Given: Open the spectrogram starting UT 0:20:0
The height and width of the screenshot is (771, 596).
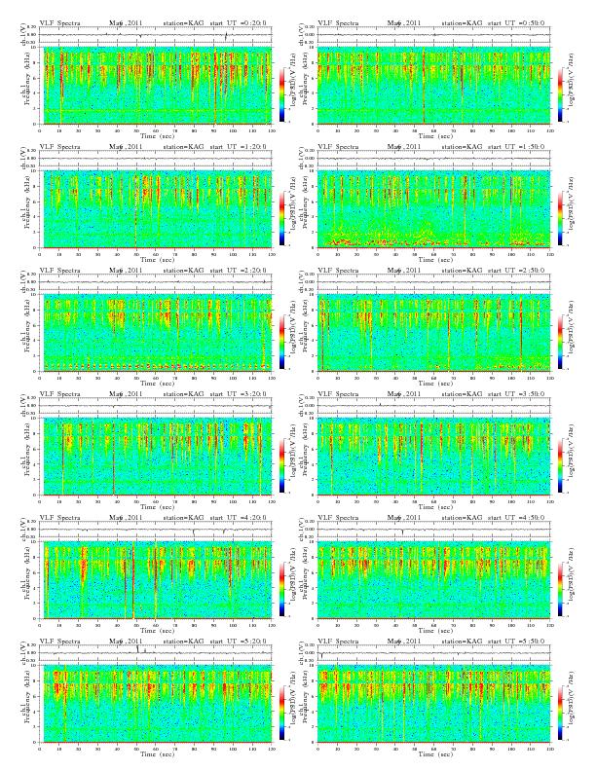Looking at the screenshot, I should click(x=156, y=86).
